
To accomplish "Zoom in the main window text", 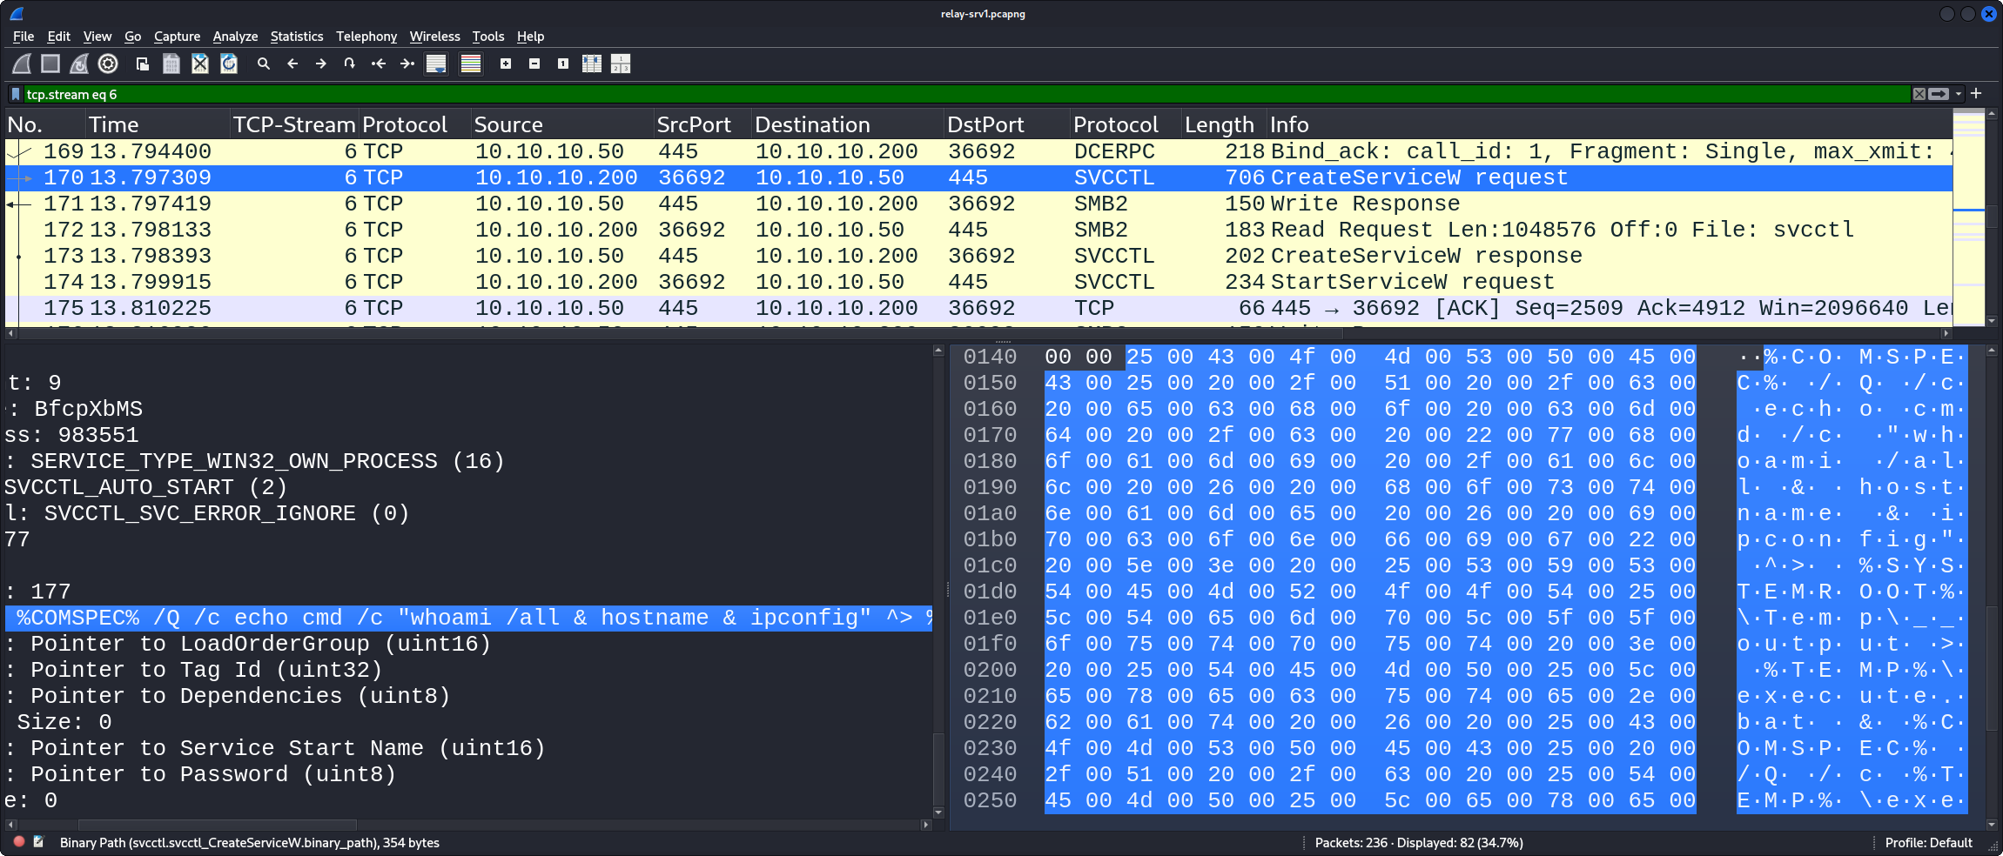I will (506, 64).
